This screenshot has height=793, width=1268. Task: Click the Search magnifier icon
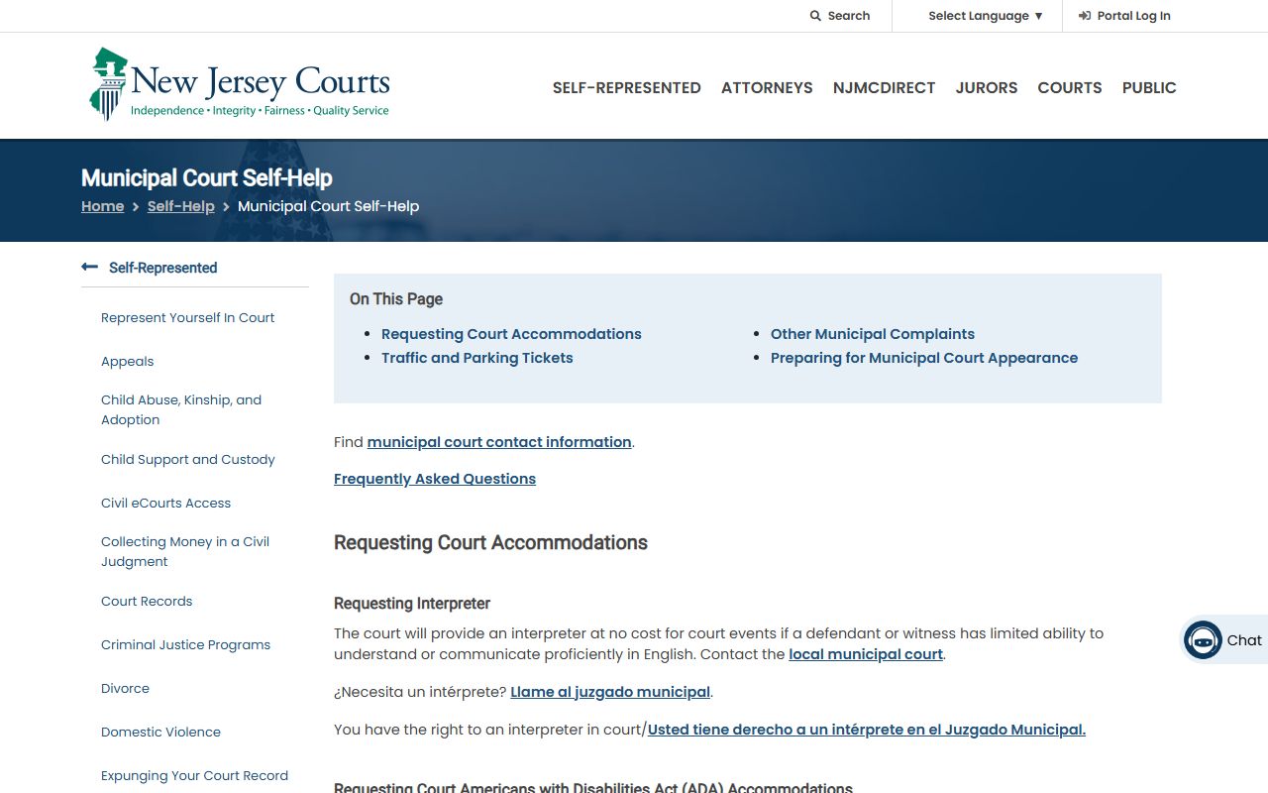coord(815,16)
